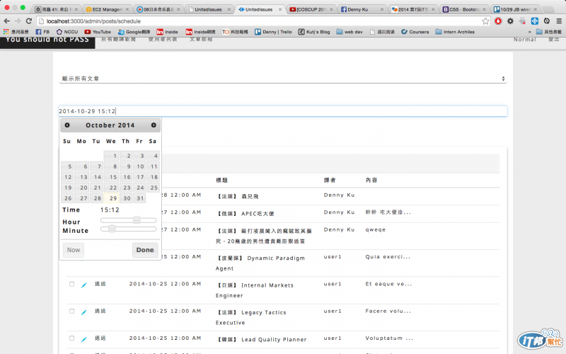Click the browser forward arrow
566x354 pixels.
[x=17, y=21]
